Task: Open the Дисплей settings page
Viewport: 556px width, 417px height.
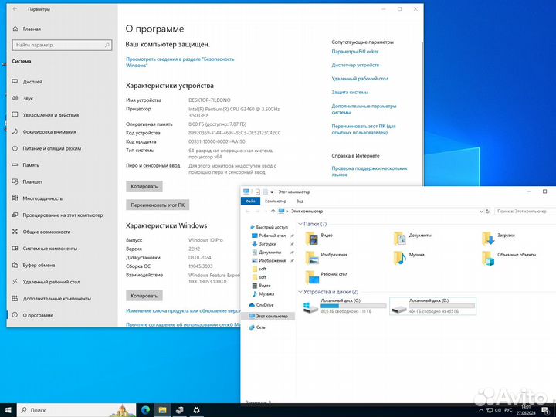Action: [x=32, y=82]
